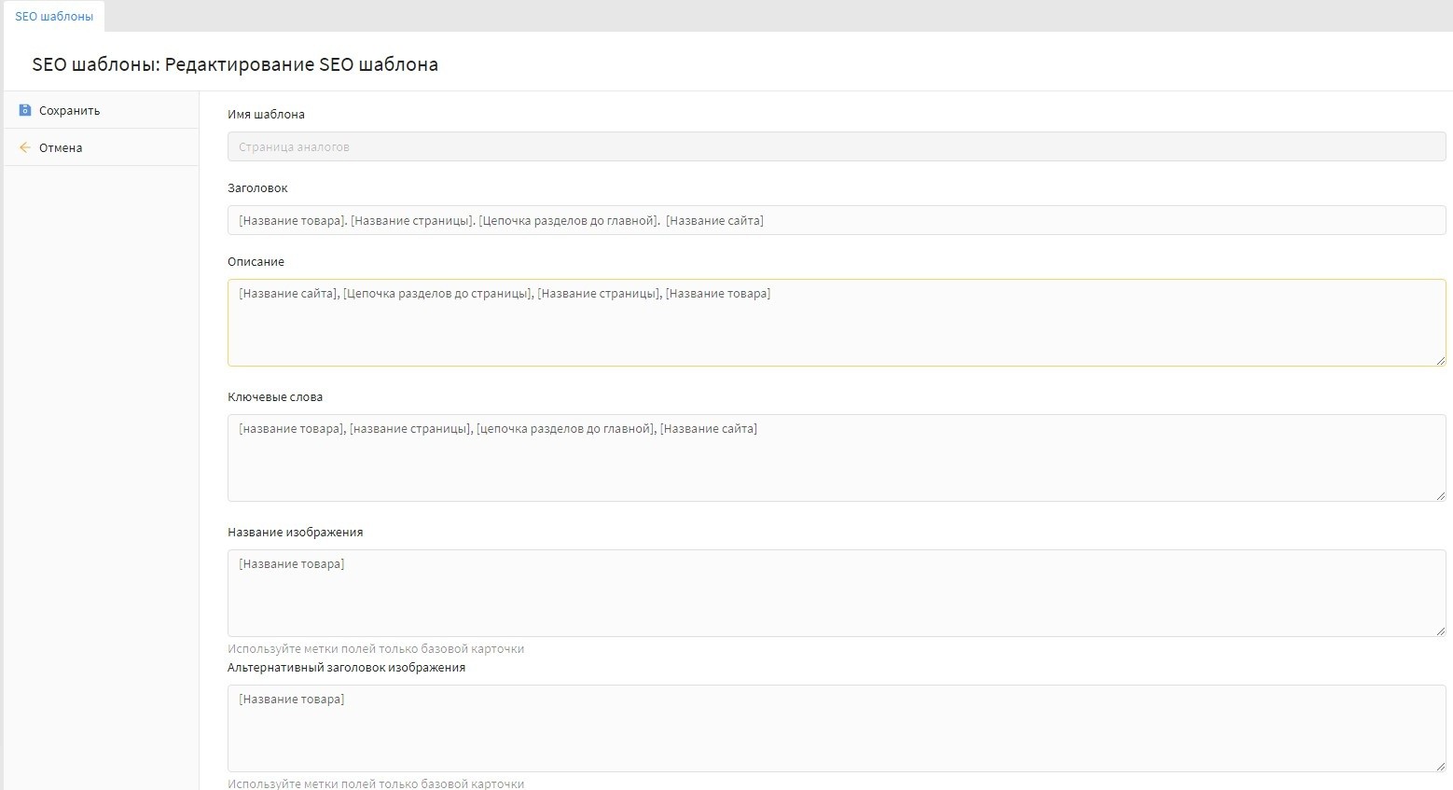Click the Описание field label
The width and height of the screenshot is (1453, 790).
tap(256, 261)
